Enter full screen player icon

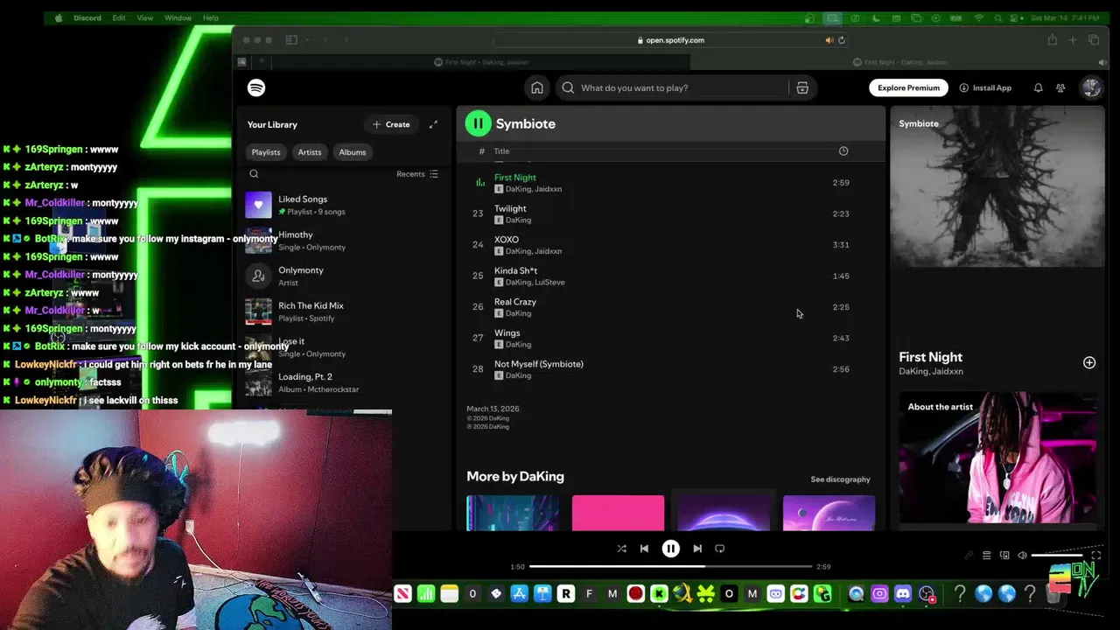pyautogui.click(x=1095, y=556)
